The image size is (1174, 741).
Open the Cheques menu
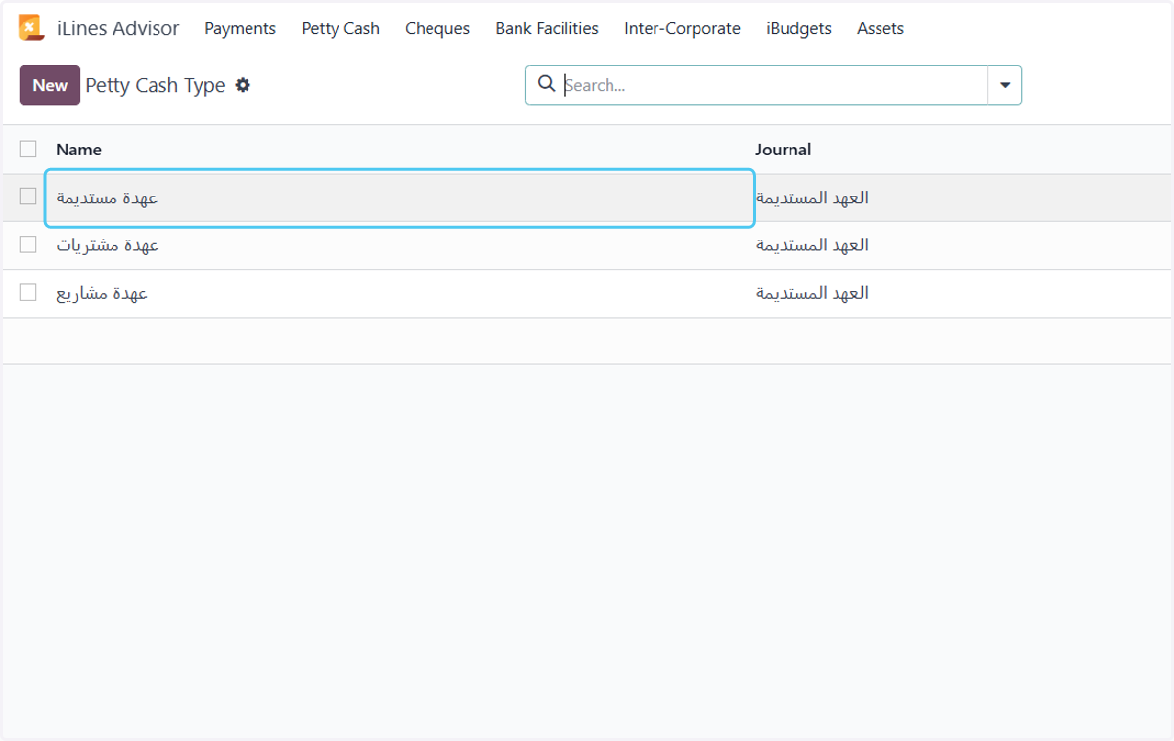click(437, 28)
